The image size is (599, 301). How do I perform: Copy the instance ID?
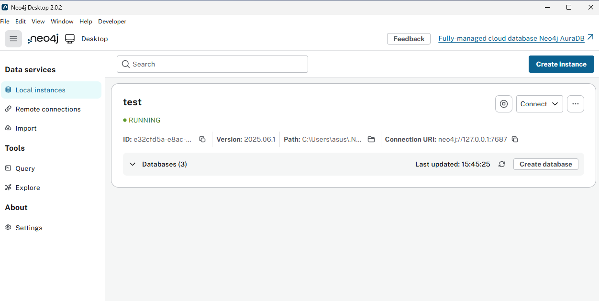pyautogui.click(x=202, y=139)
